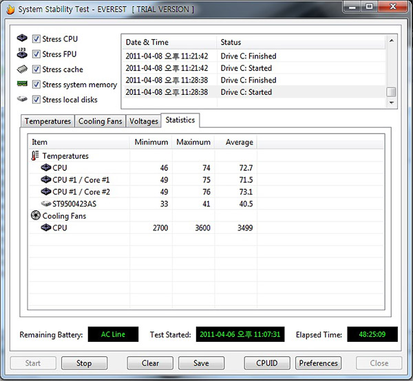The height and width of the screenshot is (381, 413).
Task: Click the fan icon next to Cooling Fans
Action: pos(36,215)
